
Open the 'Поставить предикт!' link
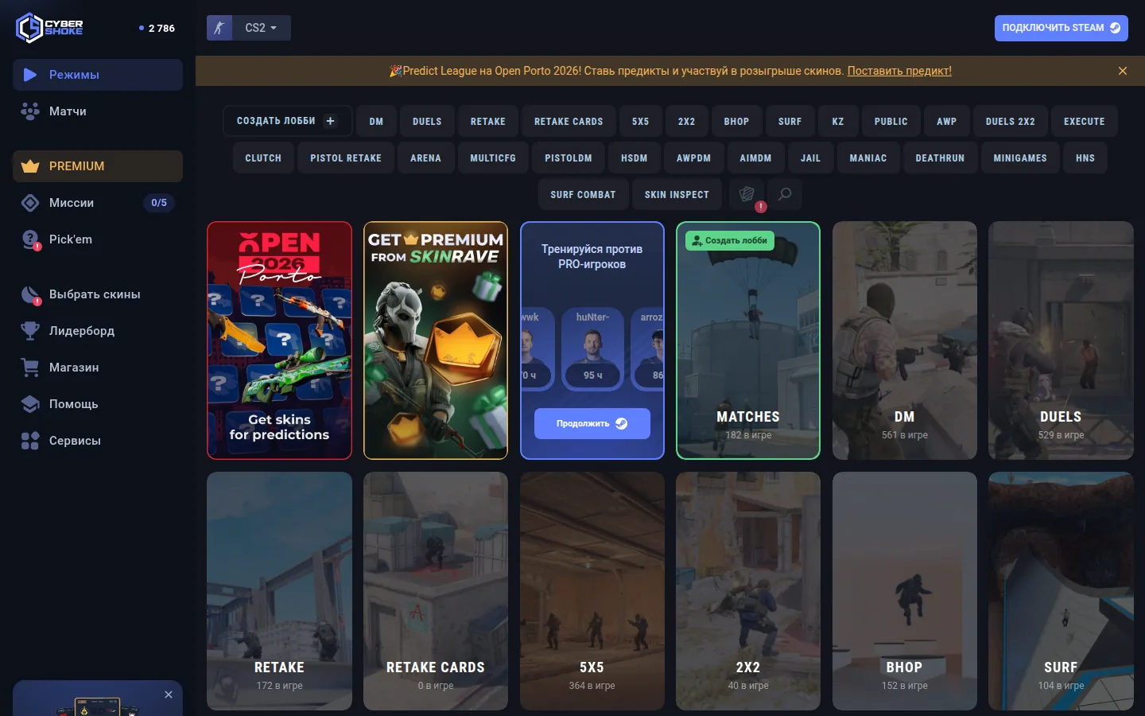tap(899, 71)
